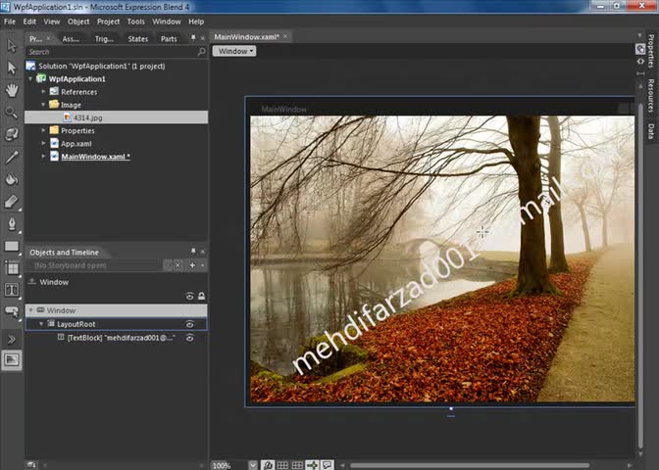Select the Eyedropper tool

click(12, 157)
